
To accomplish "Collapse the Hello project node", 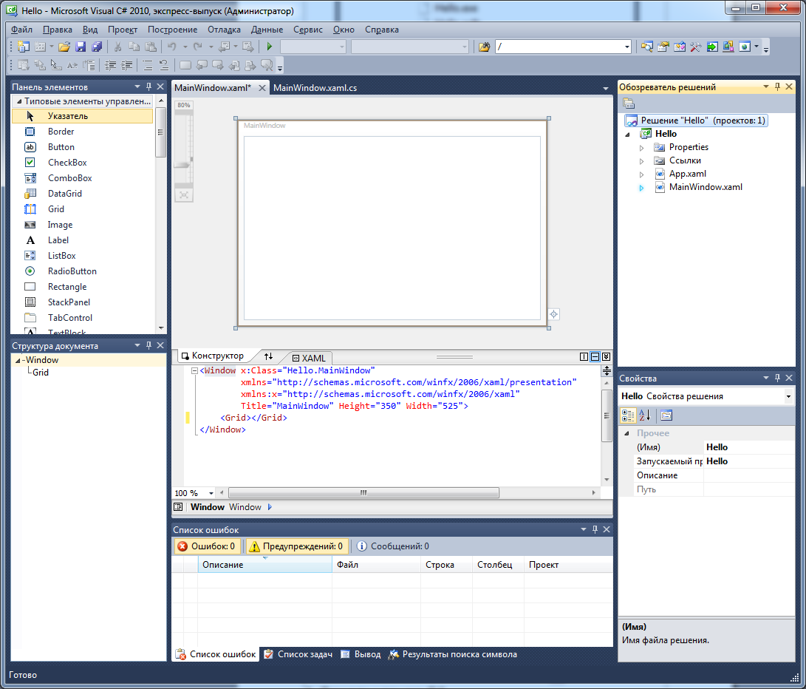I will coord(628,135).
